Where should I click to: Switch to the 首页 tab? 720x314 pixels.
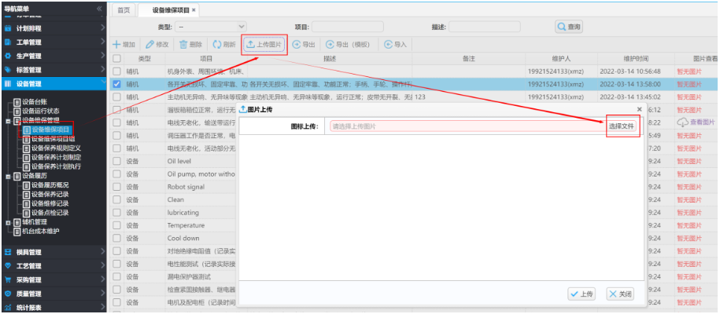pos(124,10)
